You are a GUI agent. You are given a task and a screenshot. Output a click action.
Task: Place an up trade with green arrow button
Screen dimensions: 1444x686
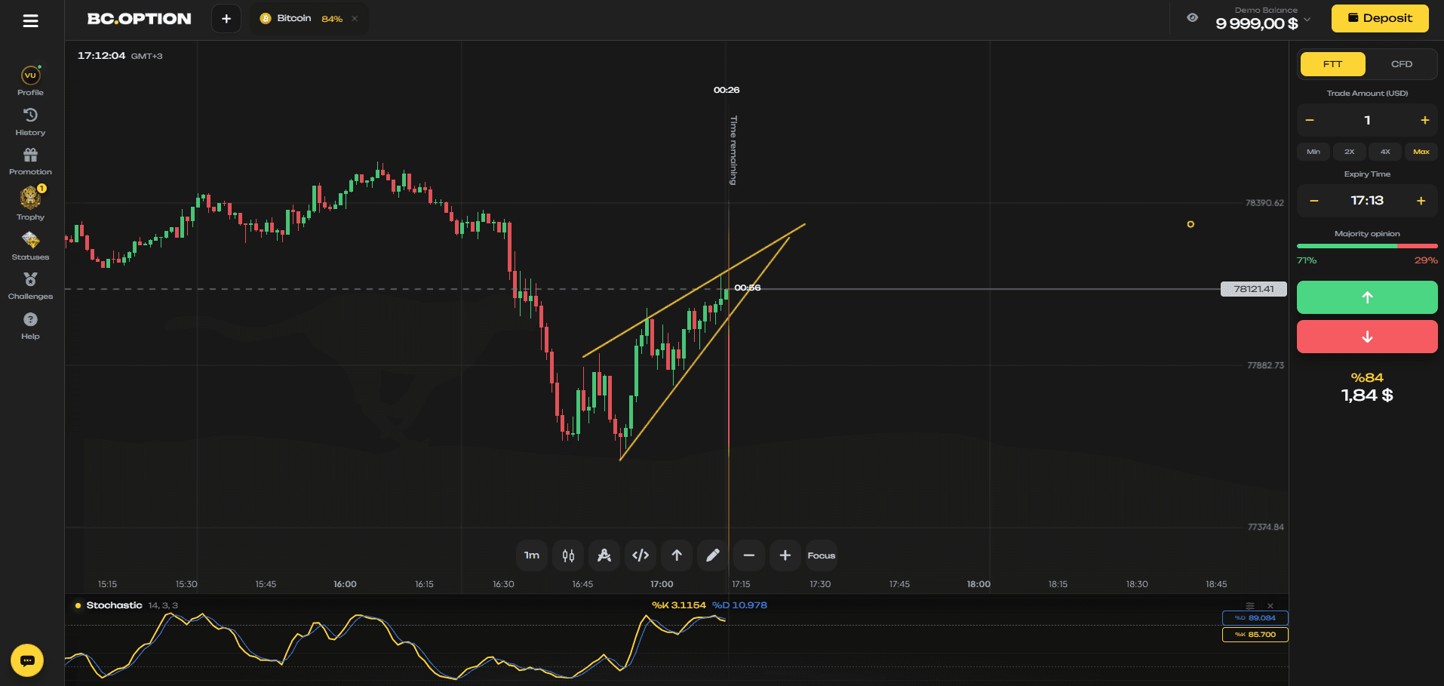[1367, 297]
